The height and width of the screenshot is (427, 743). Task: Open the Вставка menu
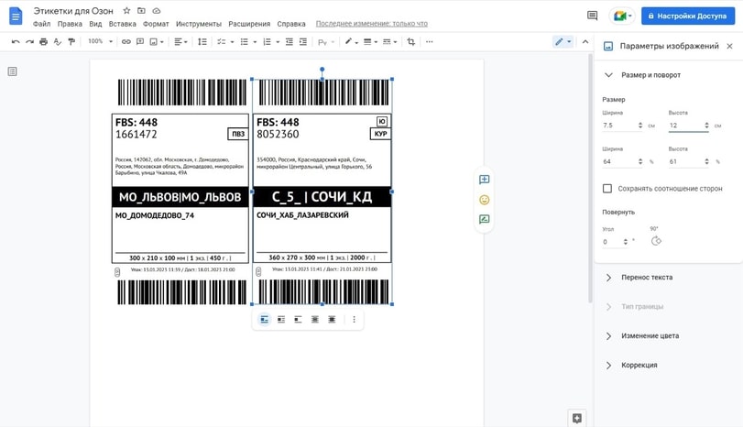coord(122,24)
